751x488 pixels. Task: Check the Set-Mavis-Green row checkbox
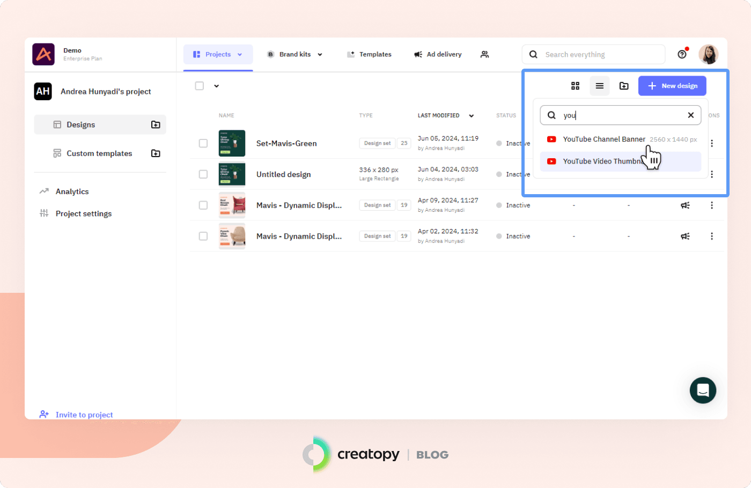(x=203, y=143)
